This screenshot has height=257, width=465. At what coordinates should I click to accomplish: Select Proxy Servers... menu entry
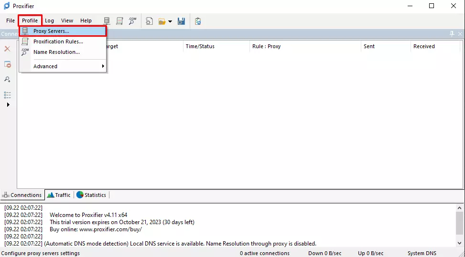(63, 31)
